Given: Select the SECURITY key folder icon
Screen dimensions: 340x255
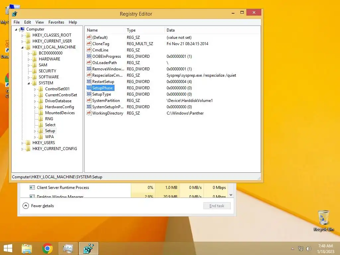Looking at the screenshot, I should coord(34,71).
